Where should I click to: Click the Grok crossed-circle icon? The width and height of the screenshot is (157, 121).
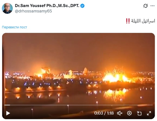(x=145, y=6)
